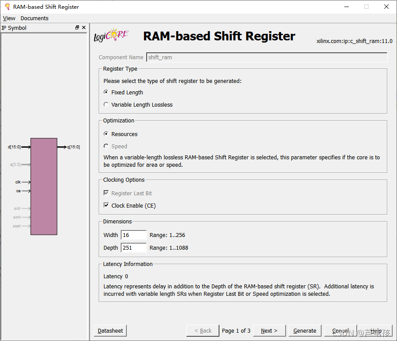Go to the Next page

(x=269, y=330)
